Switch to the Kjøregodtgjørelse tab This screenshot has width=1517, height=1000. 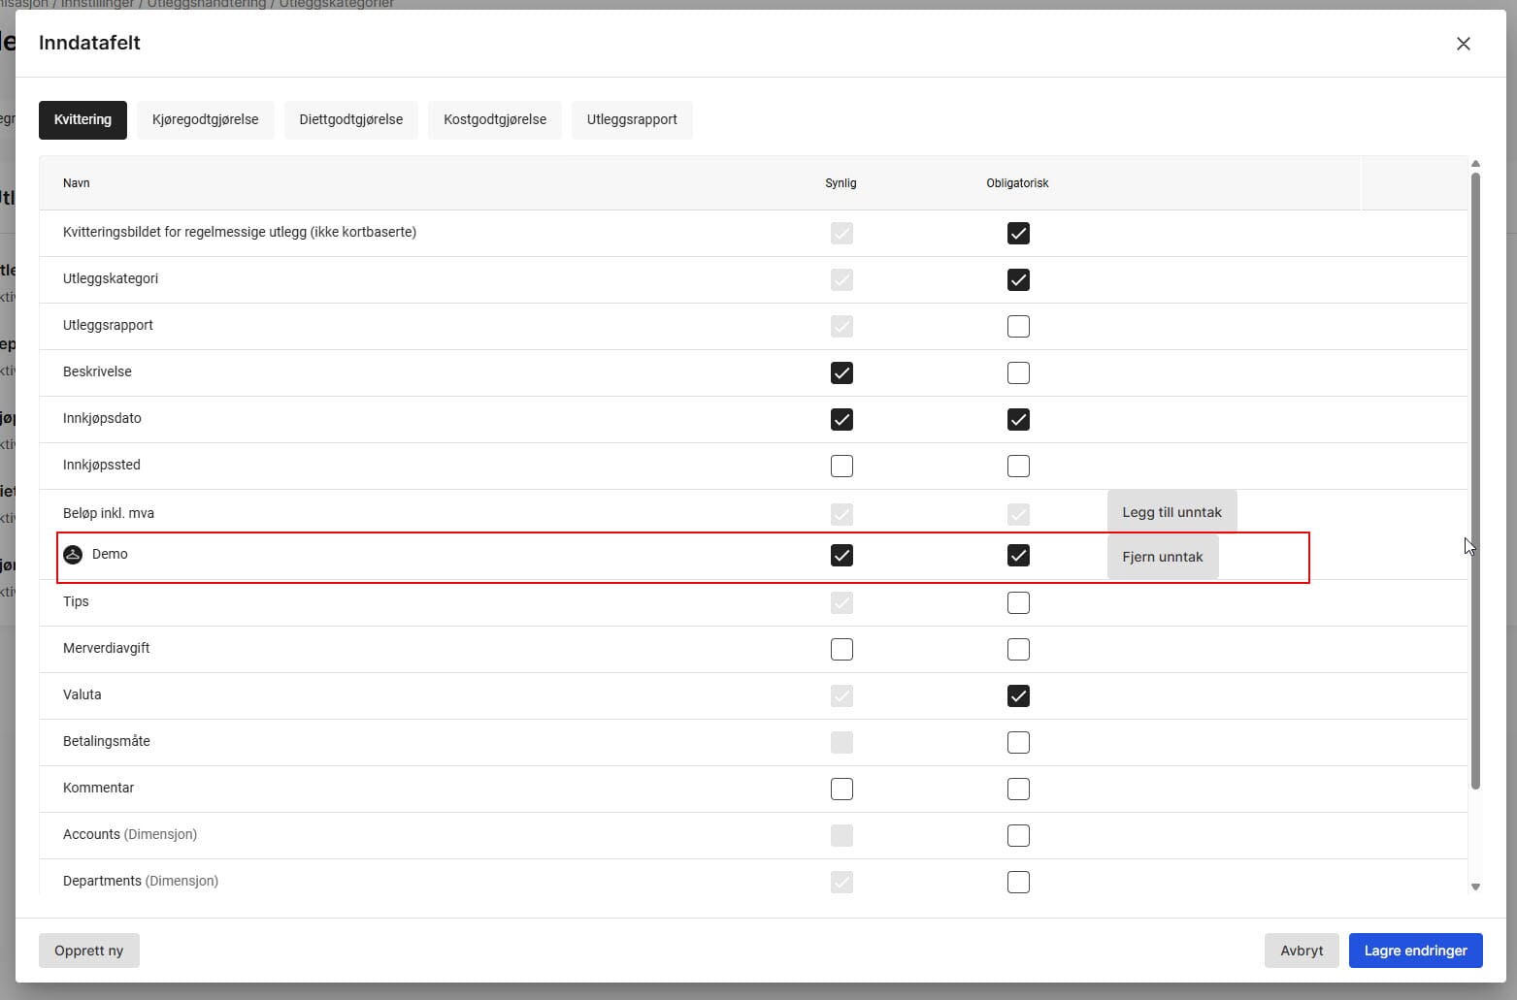(205, 120)
